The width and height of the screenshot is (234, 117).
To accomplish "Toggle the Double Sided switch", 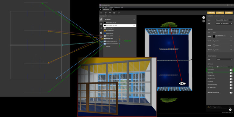I will click(231, 70).
